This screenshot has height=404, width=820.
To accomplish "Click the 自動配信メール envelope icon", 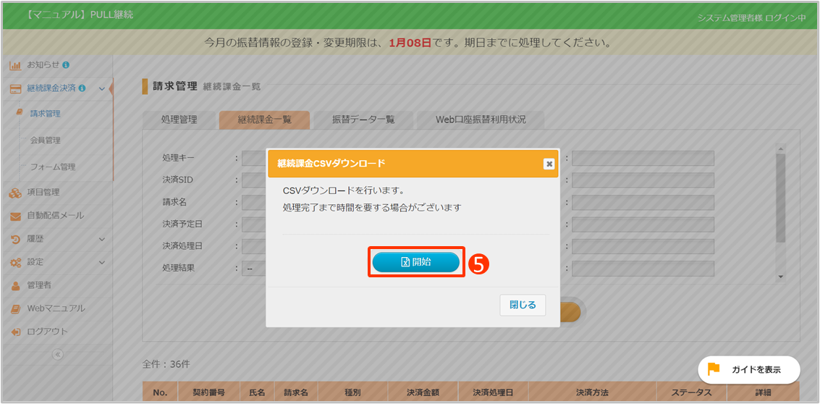I will click(14, 216).
